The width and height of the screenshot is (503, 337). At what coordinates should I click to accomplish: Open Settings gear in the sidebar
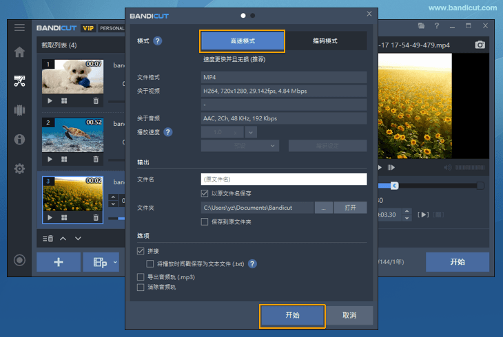point(19,168)
